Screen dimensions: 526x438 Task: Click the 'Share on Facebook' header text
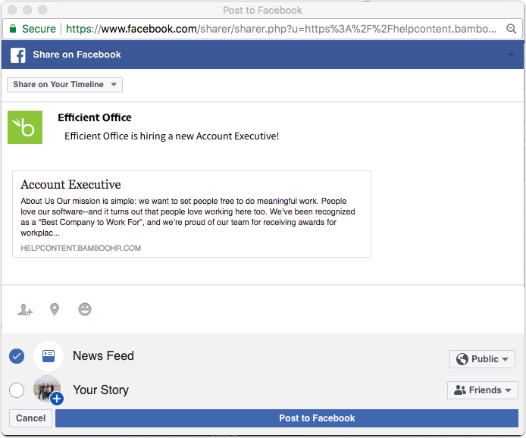(77, 55)
